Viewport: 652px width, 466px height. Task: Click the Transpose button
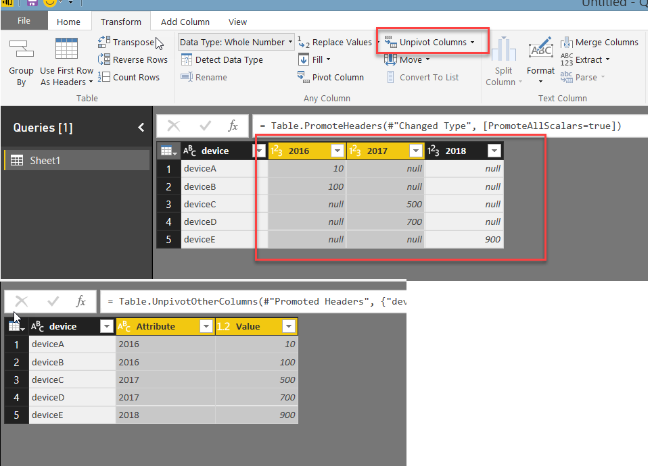(x=126, y=42)
